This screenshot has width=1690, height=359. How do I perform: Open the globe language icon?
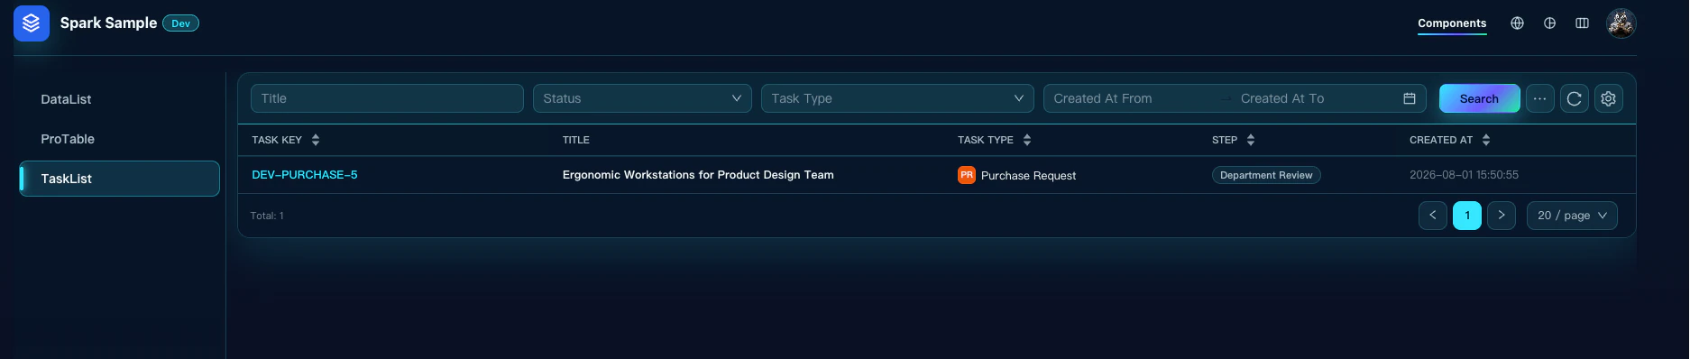click(1517, 23)
